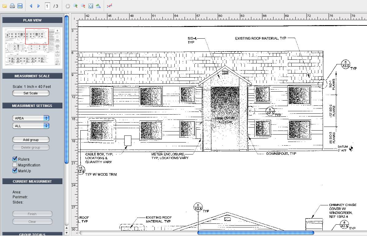Open a plan file using folder icon

[x=5, y=6]
